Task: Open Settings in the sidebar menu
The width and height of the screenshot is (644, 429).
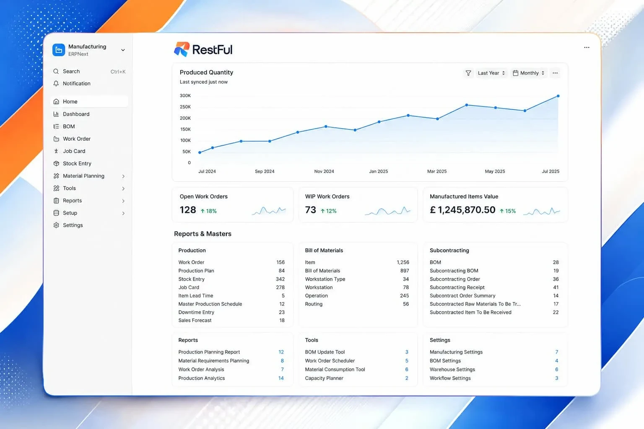Action: click(x=89, y=225)
